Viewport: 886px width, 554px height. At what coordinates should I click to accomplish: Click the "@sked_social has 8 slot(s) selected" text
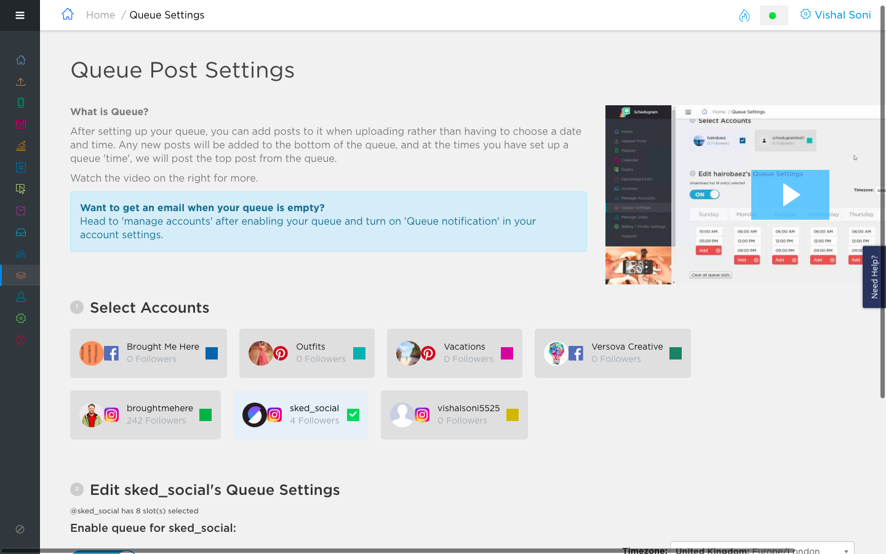[x=134, y=511]
